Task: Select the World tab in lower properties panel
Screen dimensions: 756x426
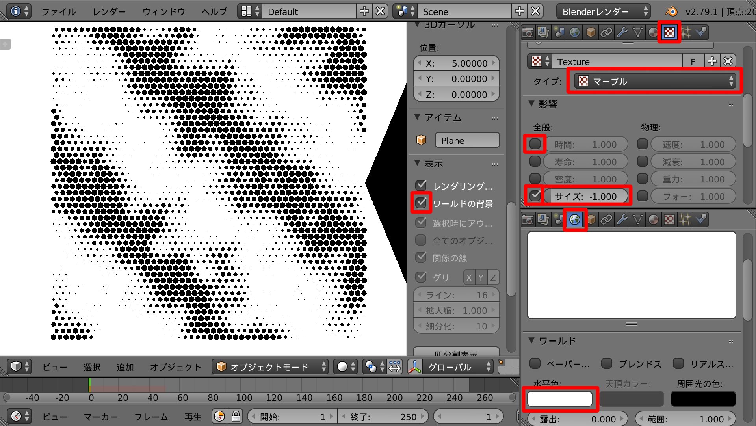Action: pyautogui.click(x=575, y=220)
